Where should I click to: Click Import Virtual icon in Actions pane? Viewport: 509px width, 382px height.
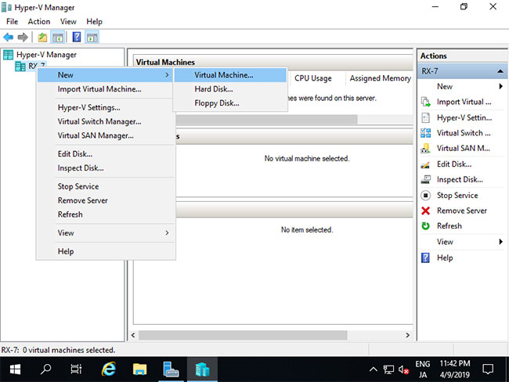425,102
